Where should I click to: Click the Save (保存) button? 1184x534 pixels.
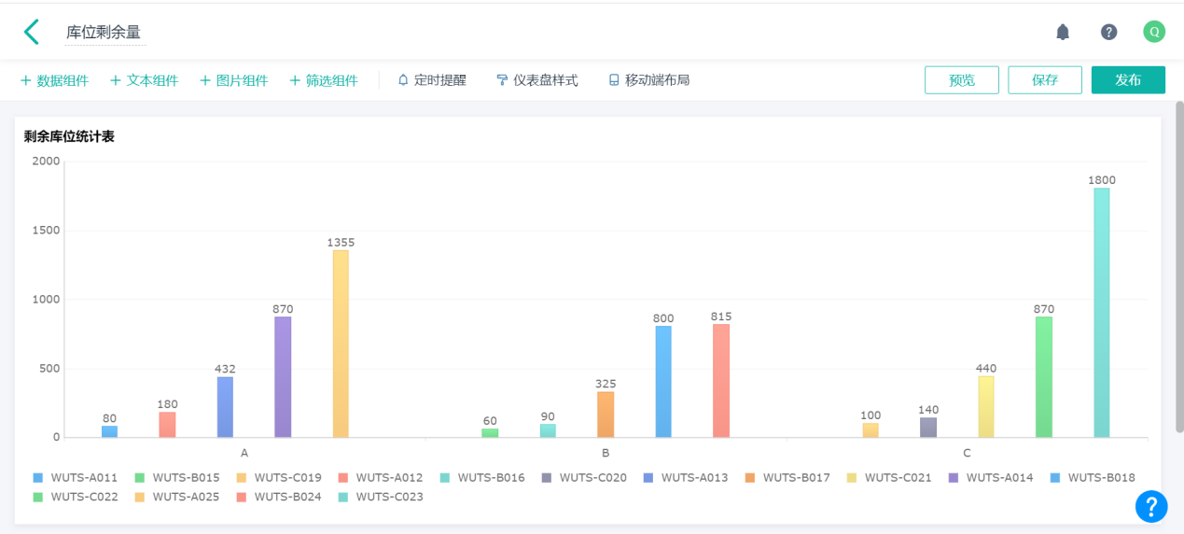point(1044,80)
